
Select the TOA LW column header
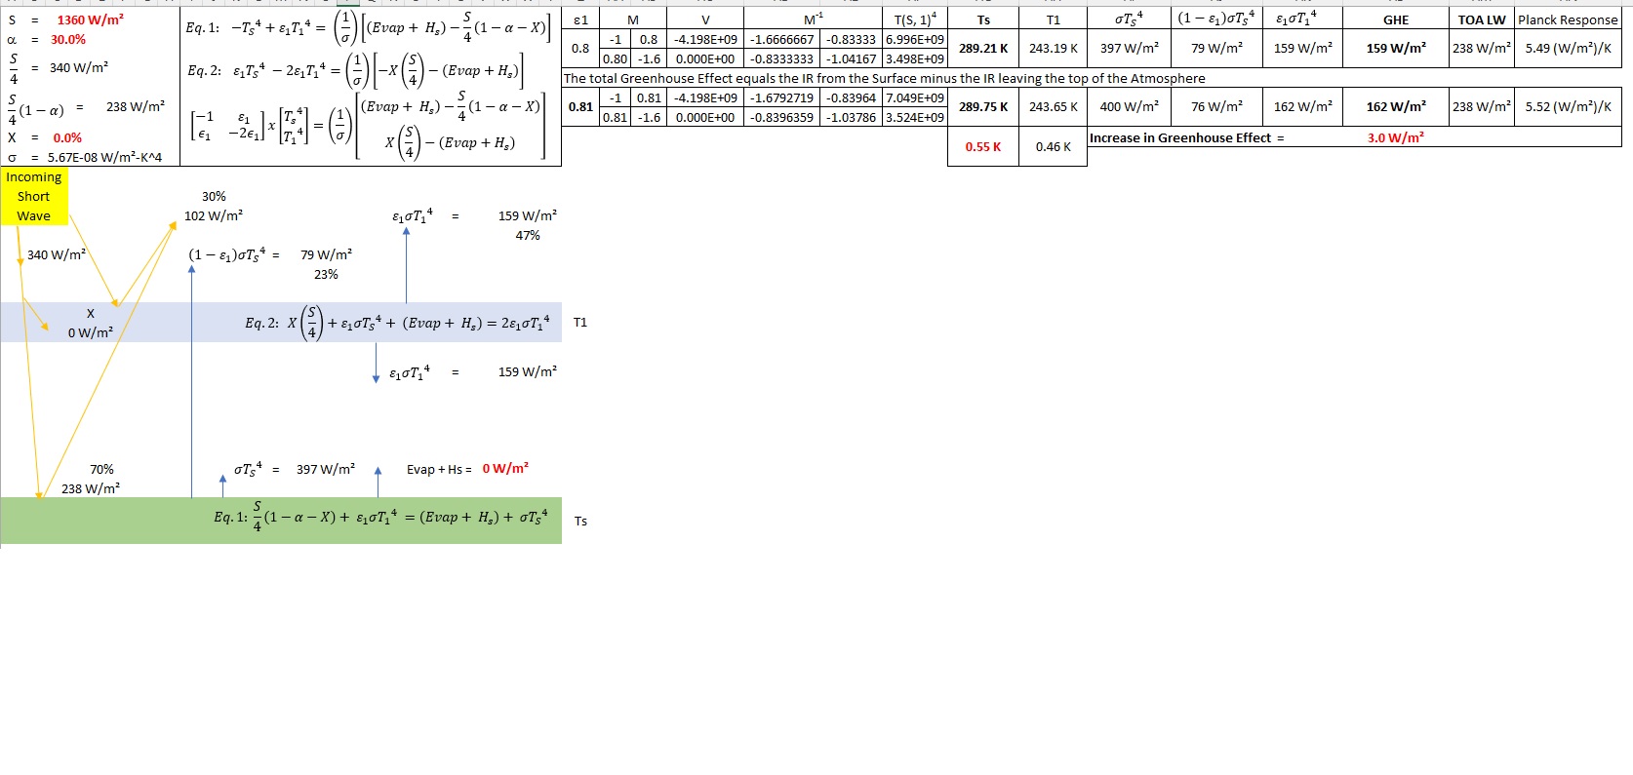tap(1481, 19)
